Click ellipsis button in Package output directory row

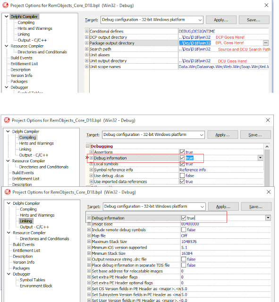(266, 43)
